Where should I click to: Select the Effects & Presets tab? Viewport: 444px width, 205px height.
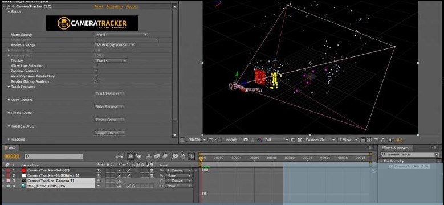point(395,148)
